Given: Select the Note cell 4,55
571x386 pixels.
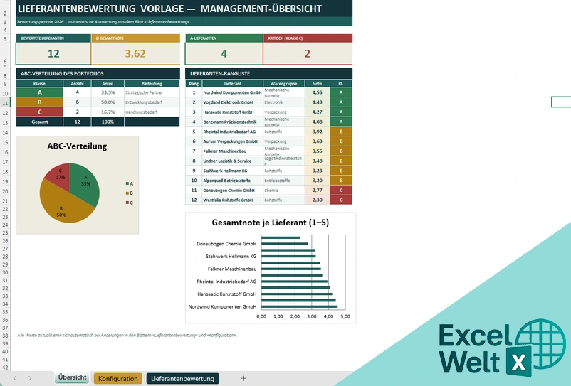Looking at the screenshot, I should [x=317, y=92].
